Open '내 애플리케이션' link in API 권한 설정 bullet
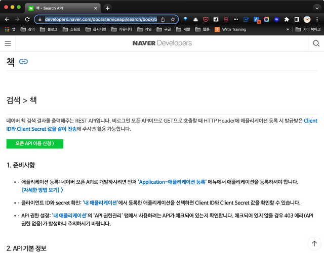 [70, 216]
